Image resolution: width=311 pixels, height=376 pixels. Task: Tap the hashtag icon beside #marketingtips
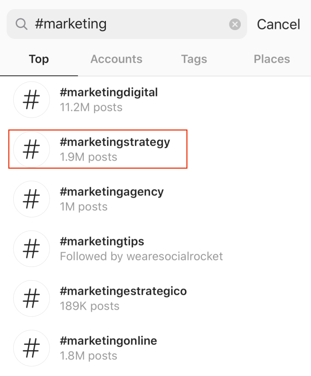(32, 249)
